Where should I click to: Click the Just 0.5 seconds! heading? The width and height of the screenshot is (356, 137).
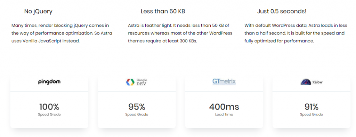tap(282, 11)
